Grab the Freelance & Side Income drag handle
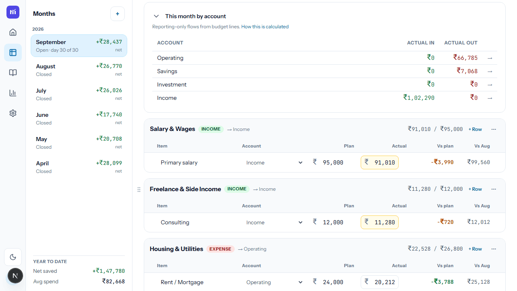This screenshot has height=291, width=517. click(x=139, y=189)
